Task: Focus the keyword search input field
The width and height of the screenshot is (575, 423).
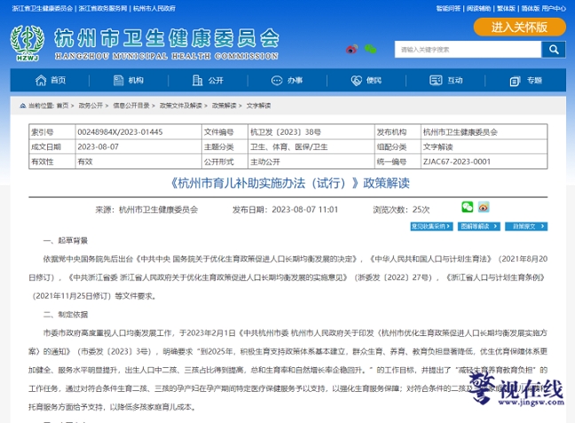Action: [468, 49]
